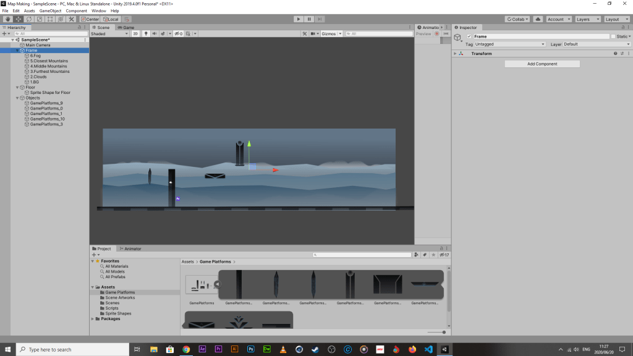Enable the Static checkbox

tap(613, 36)
